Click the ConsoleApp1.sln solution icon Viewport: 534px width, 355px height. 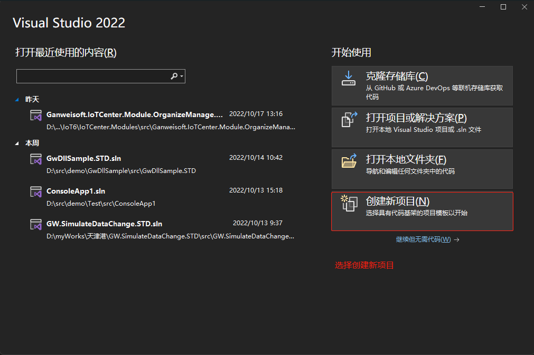tap(36, 192)
